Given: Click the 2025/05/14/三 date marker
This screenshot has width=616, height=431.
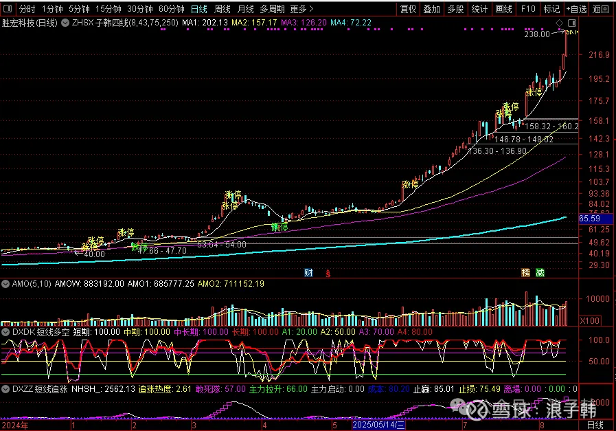Looking at the screenshot, I should (x=378, y=425).
